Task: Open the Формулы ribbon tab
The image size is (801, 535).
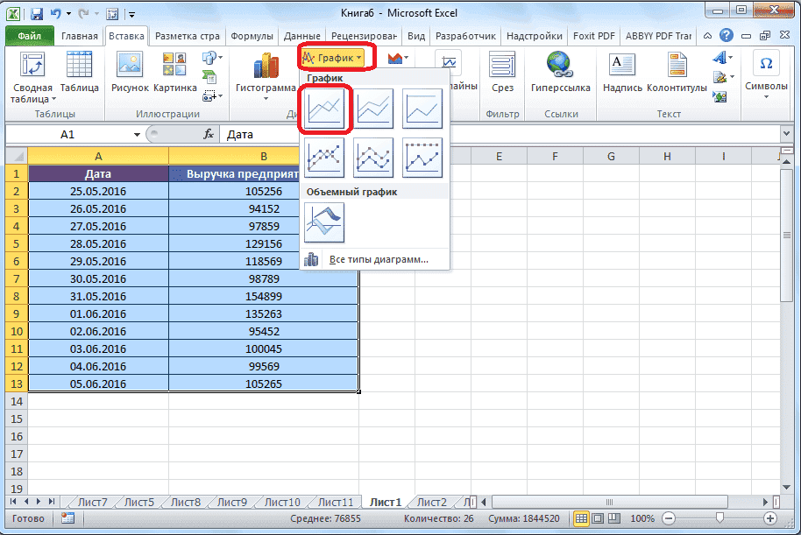Action: [252, 36]
